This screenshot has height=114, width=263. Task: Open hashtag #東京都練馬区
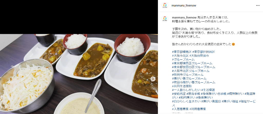[x=182, y=52]
